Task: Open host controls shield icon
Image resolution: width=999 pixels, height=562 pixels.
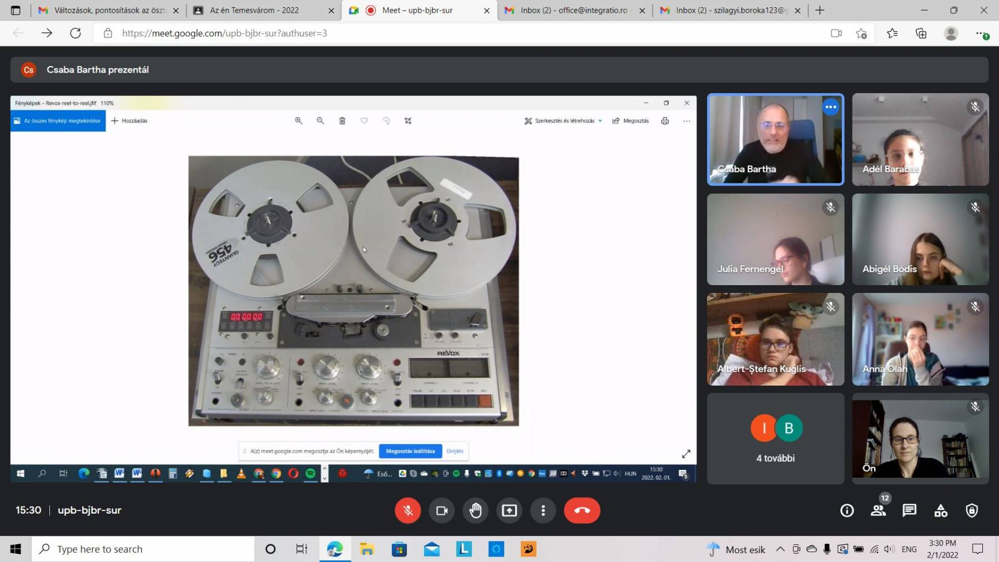Action: tap(972, 510)
